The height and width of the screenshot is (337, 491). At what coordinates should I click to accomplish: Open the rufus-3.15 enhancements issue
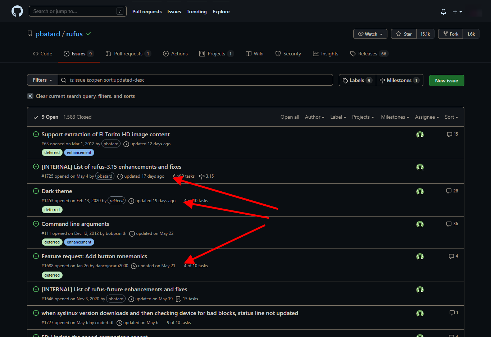tap(112, 167)
